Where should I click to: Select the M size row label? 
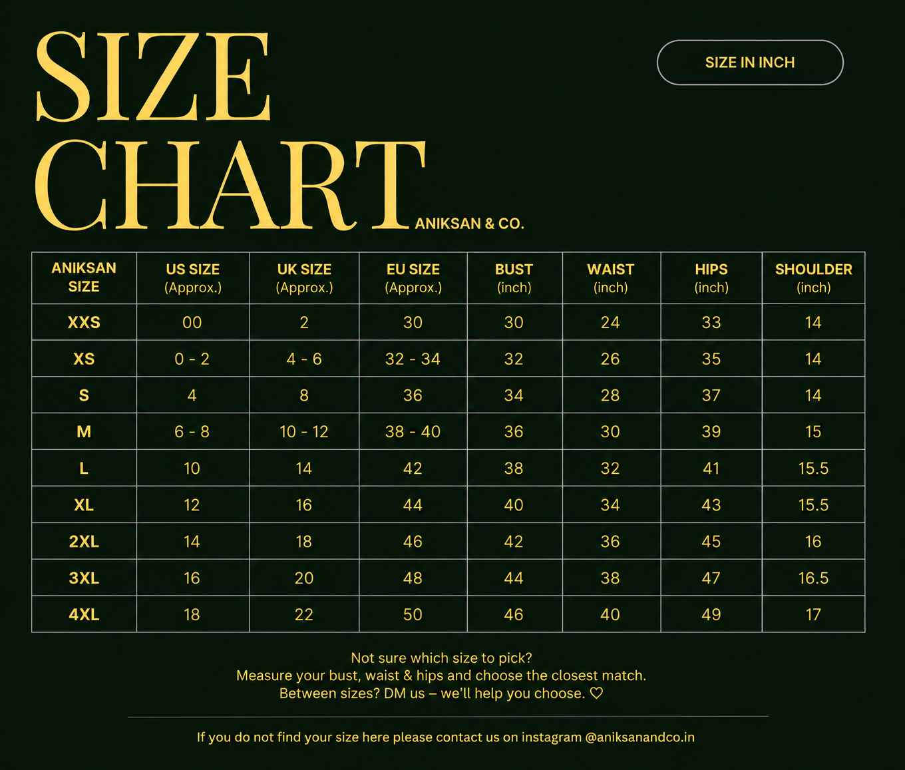(x=84, y=432)
